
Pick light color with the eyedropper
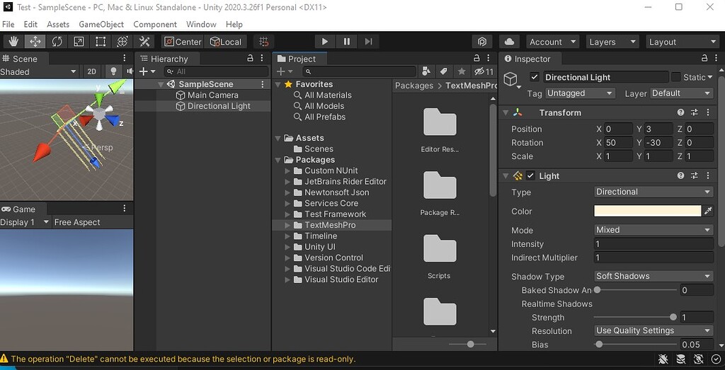[707, 211]
